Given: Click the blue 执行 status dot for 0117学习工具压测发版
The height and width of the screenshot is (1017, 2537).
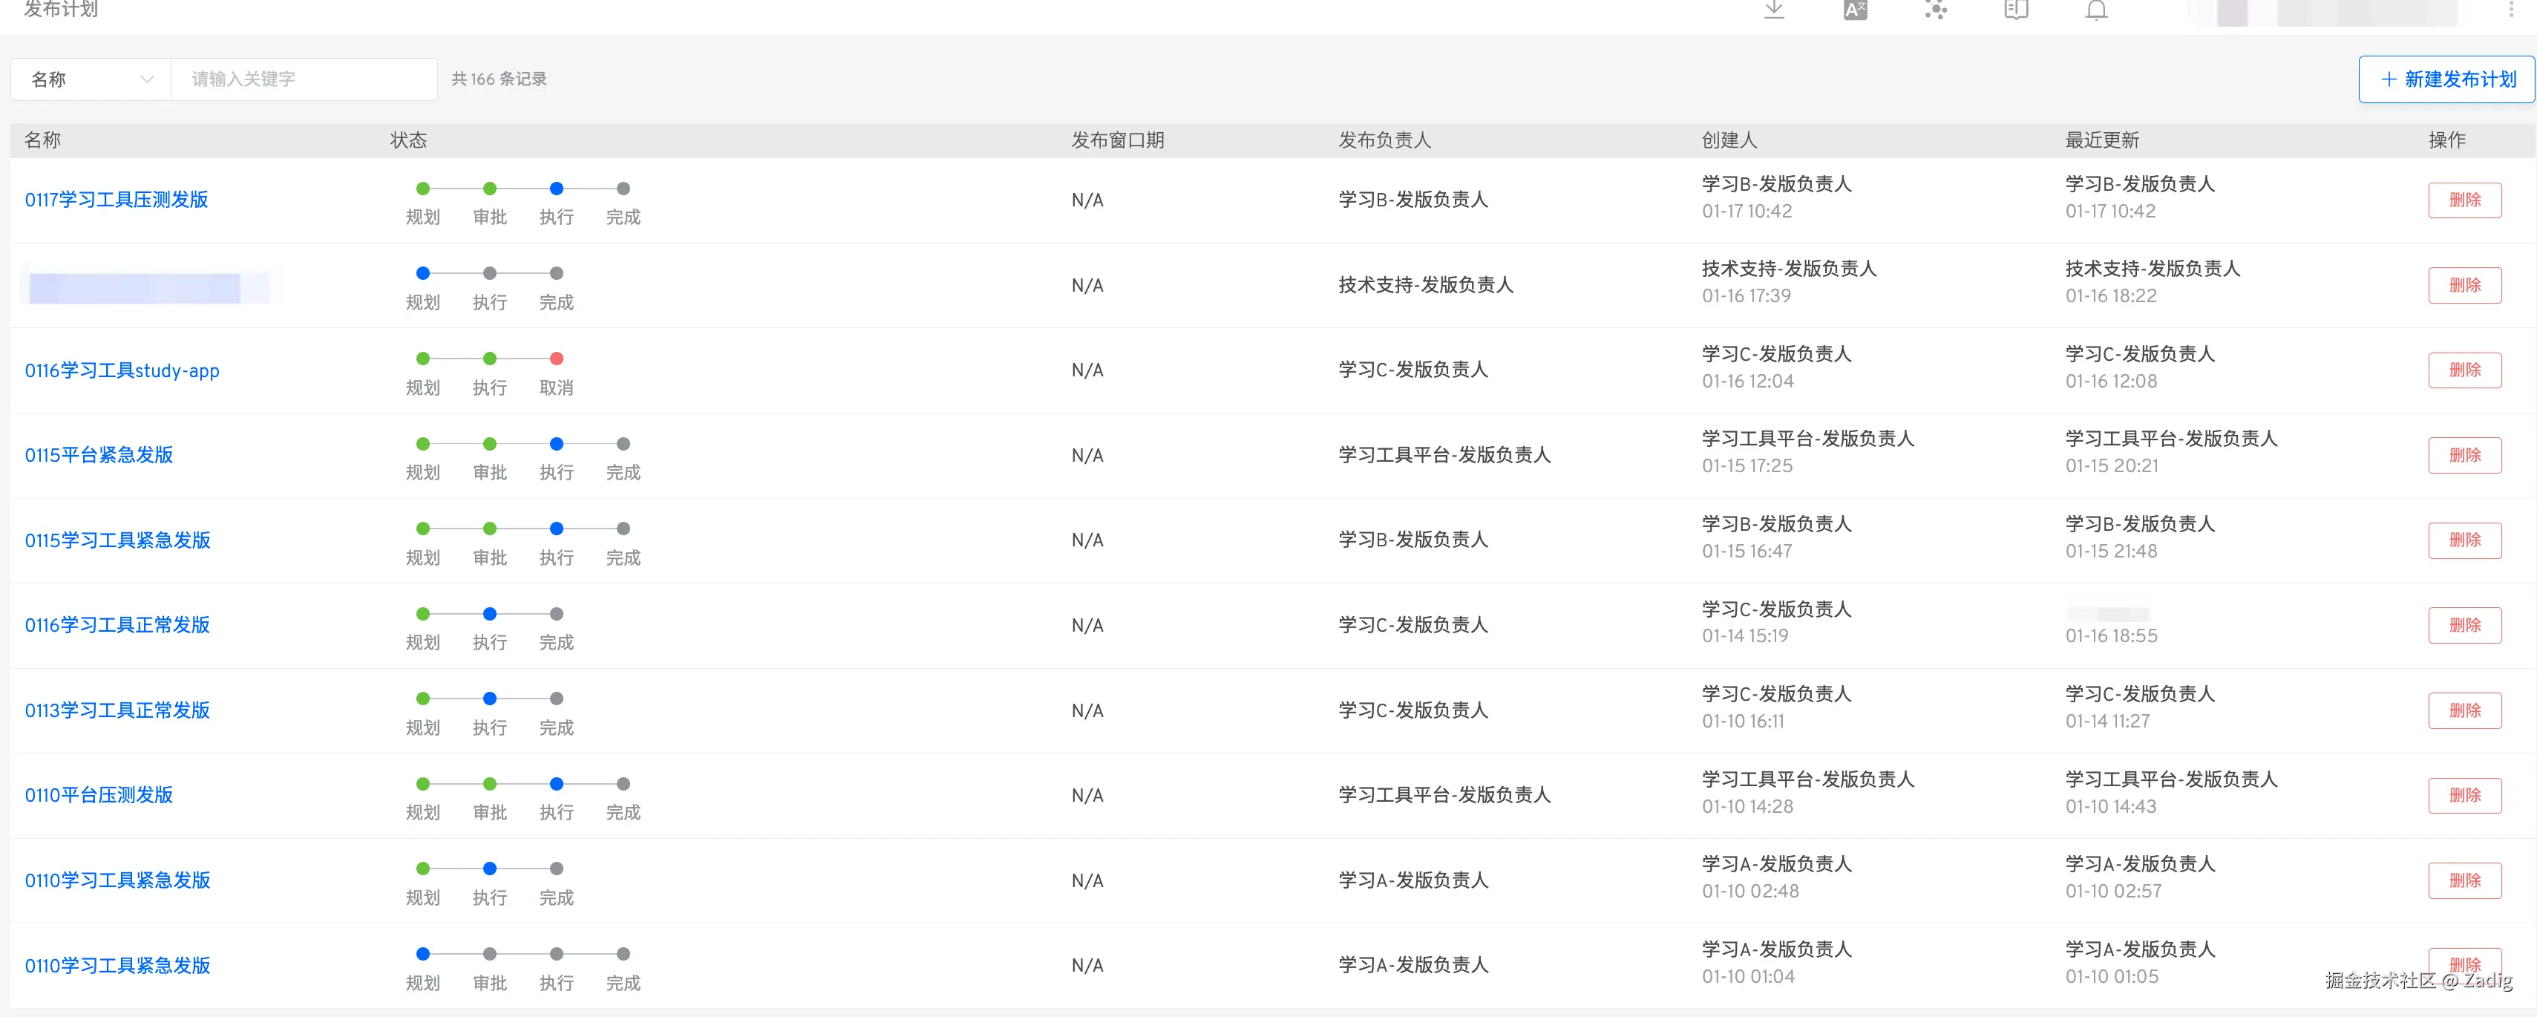Looking at the screenshot, I should (x=557, y=188).
